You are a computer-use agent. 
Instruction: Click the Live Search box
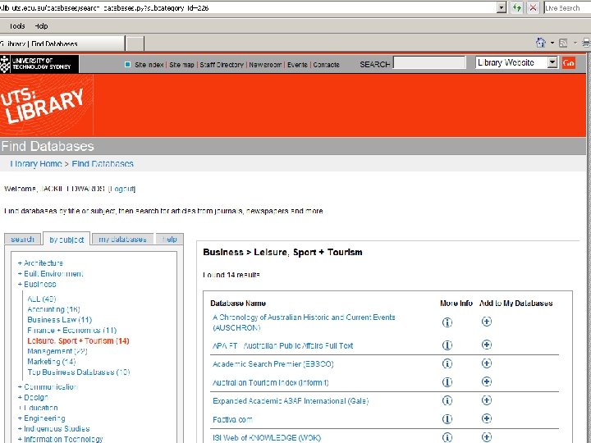coord(567,8)
